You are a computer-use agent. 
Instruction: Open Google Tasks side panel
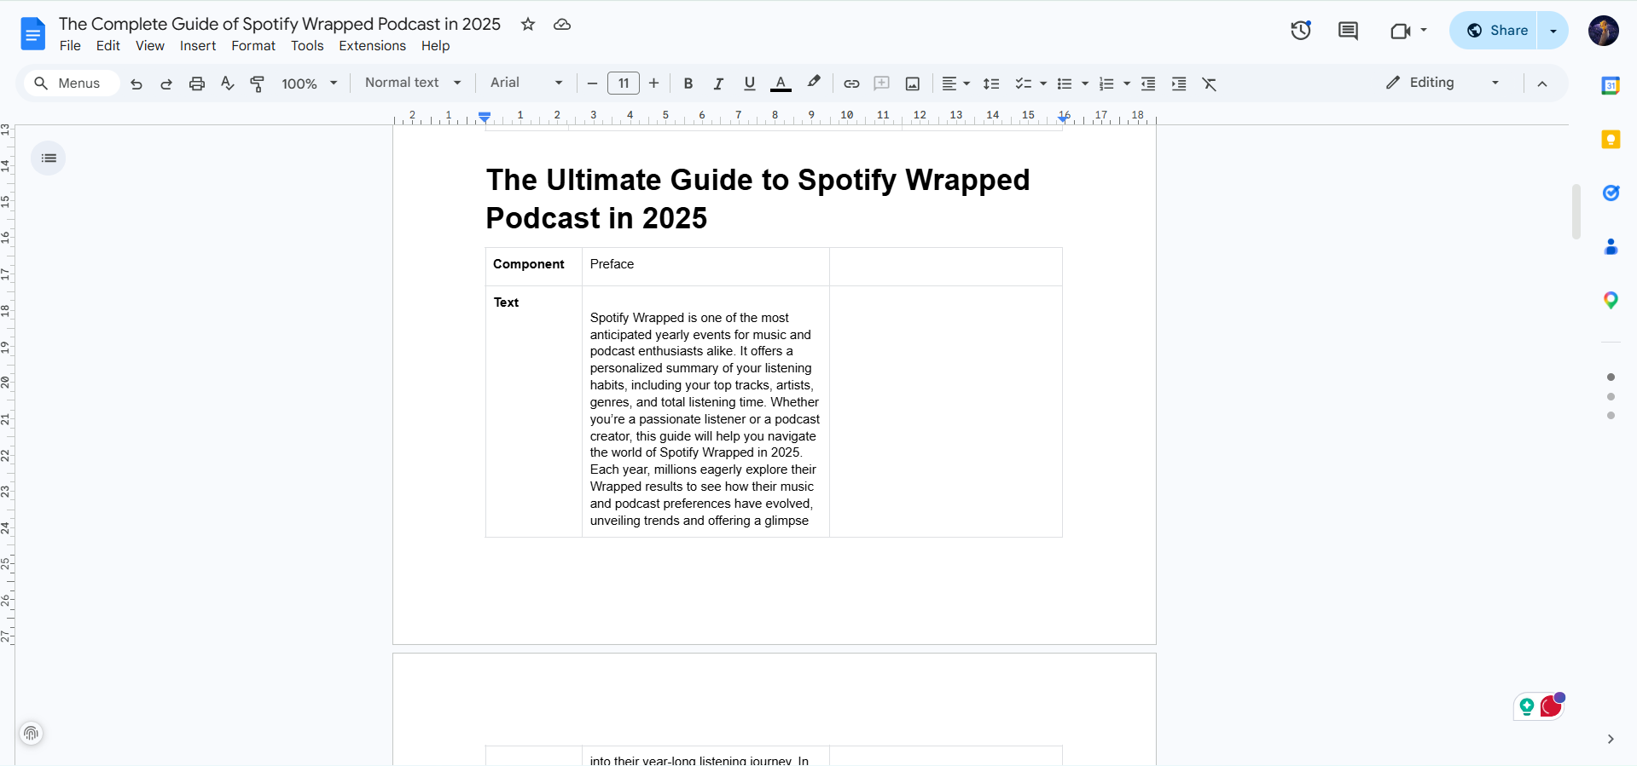click(x=1611, y=193)
